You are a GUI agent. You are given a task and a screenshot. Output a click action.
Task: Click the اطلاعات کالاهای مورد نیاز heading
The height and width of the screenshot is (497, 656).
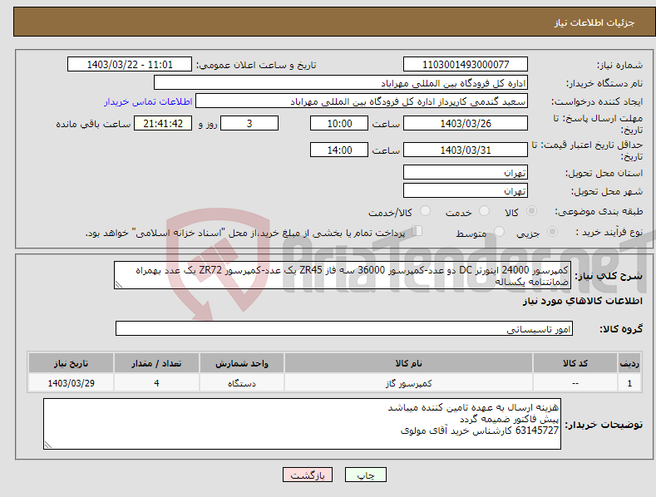click(x=582, y=301)
